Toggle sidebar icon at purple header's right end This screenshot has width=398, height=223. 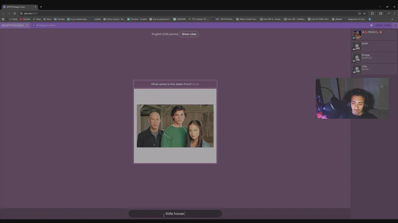(395, 25)
